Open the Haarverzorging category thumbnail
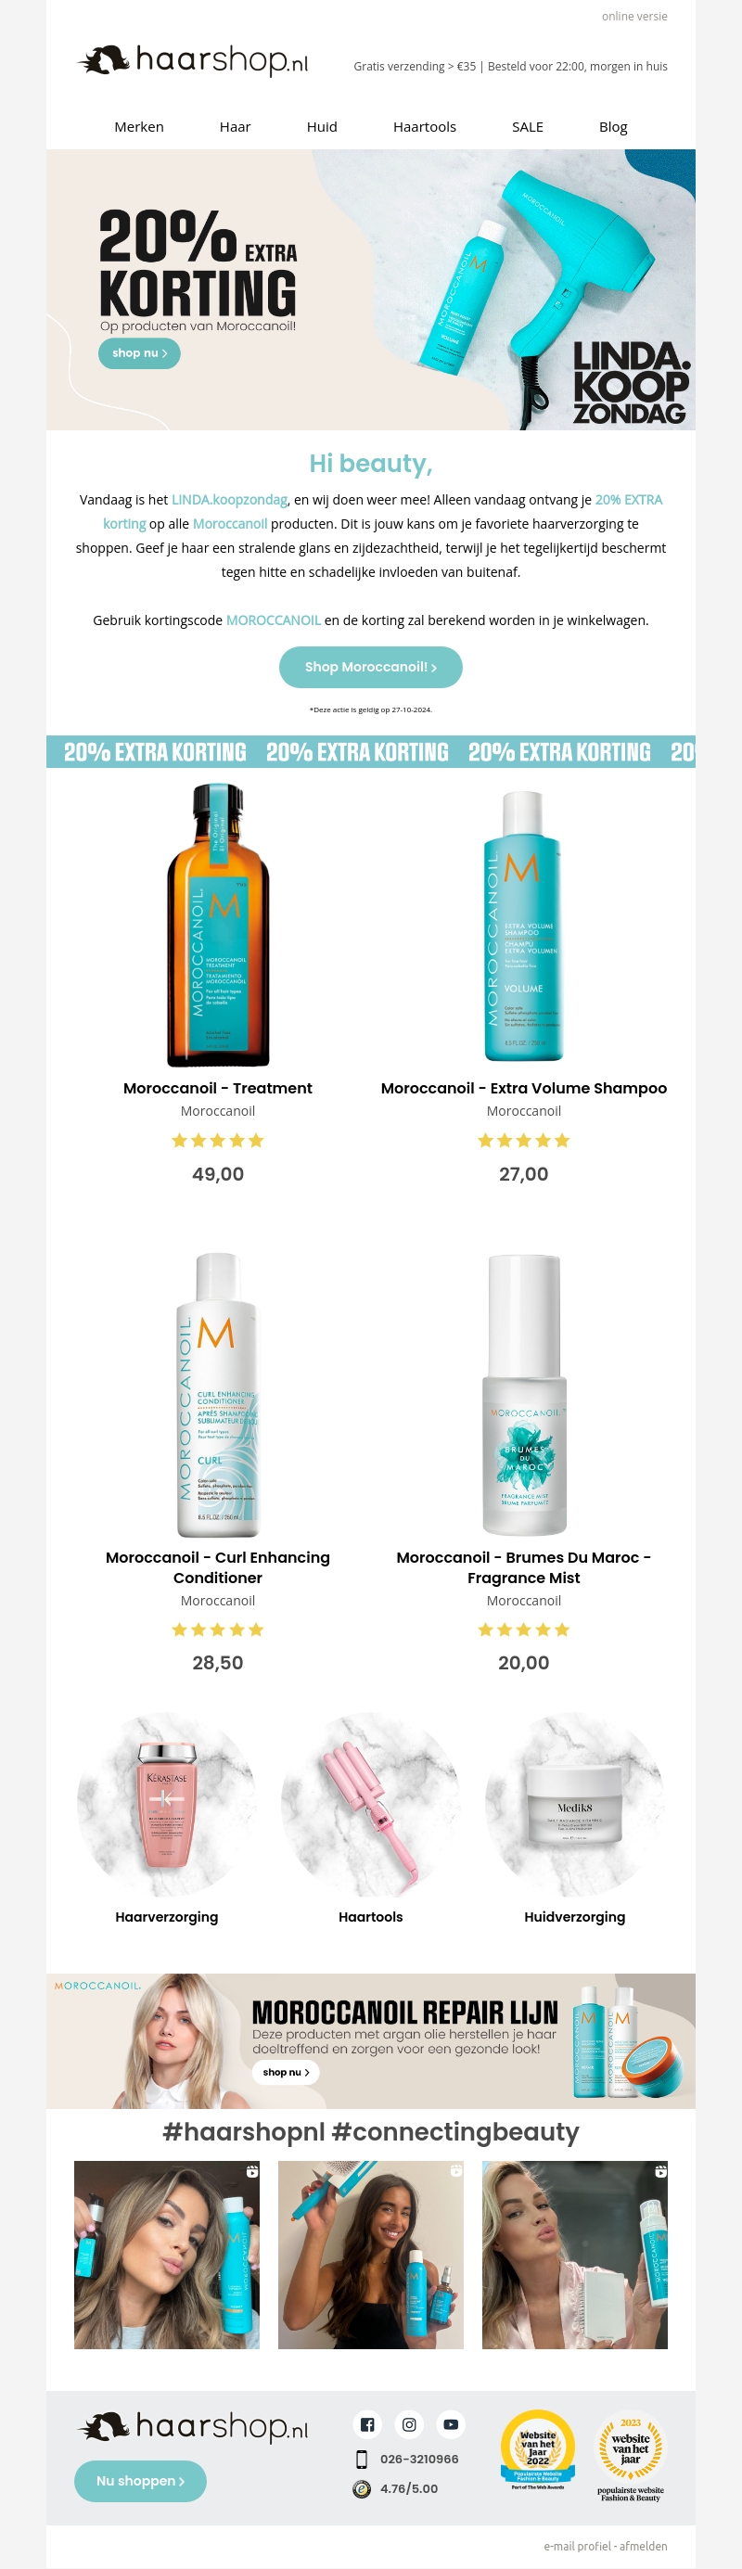Image resolution: width=742 pixels, height=2569 pixels. (x=167, y=1804)
